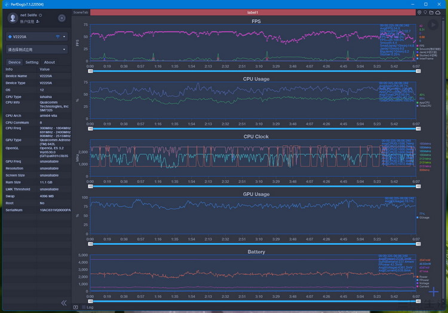Click the blue plus icon to add chart
448x313 pixels.
(x=434, y=291)
